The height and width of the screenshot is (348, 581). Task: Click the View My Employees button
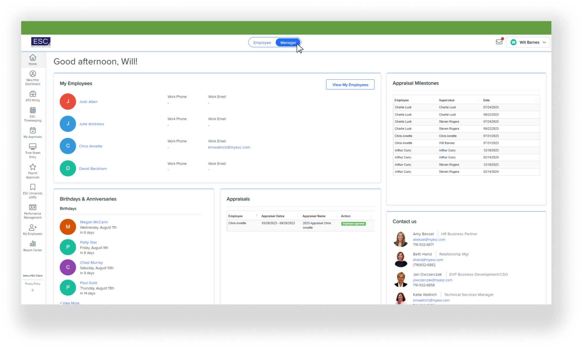350,84
